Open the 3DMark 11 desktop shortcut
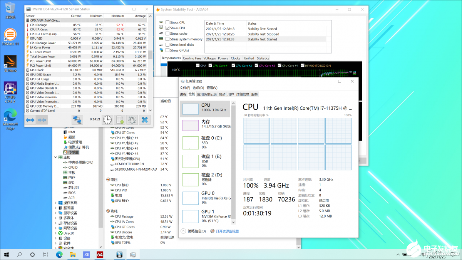The image size is (462, 260). coord(10,37)
